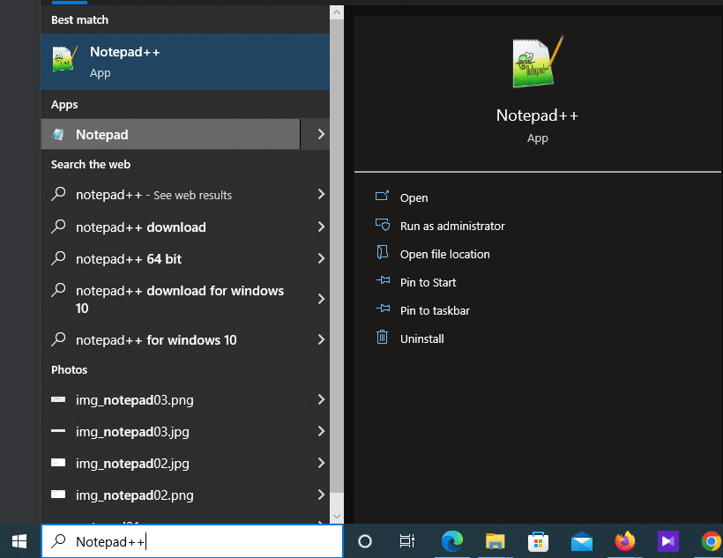
Task: Open Visual Studio from the taskbar
Action: (667, 541)
